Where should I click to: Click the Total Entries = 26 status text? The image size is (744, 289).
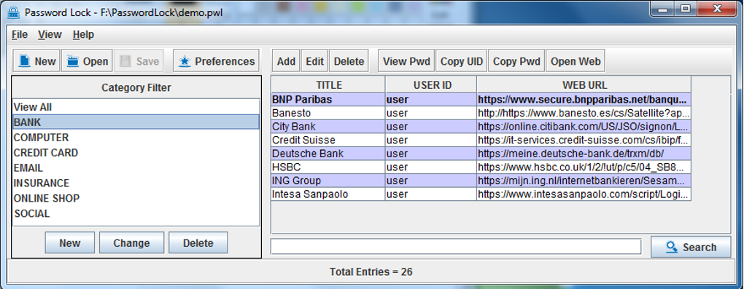pyautogui.click(x=371, y=272)
